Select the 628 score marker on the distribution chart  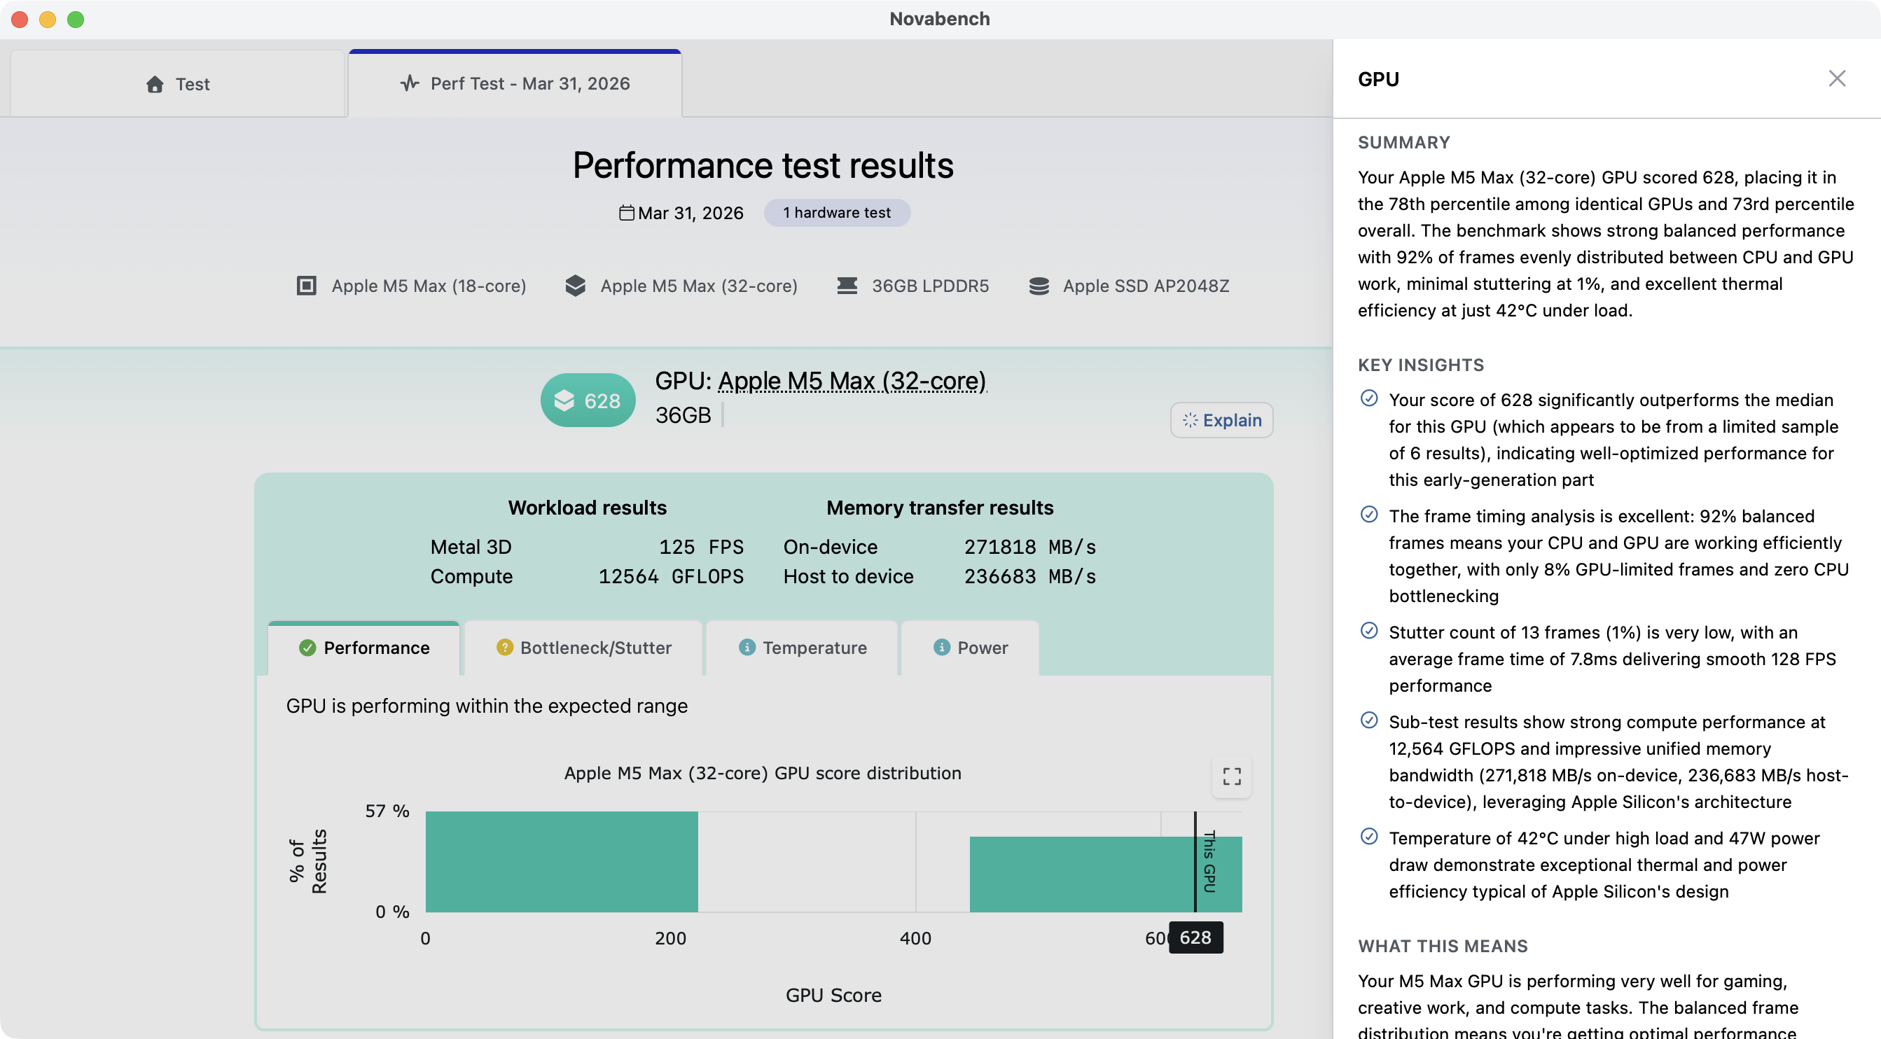tap(1195, 937)
